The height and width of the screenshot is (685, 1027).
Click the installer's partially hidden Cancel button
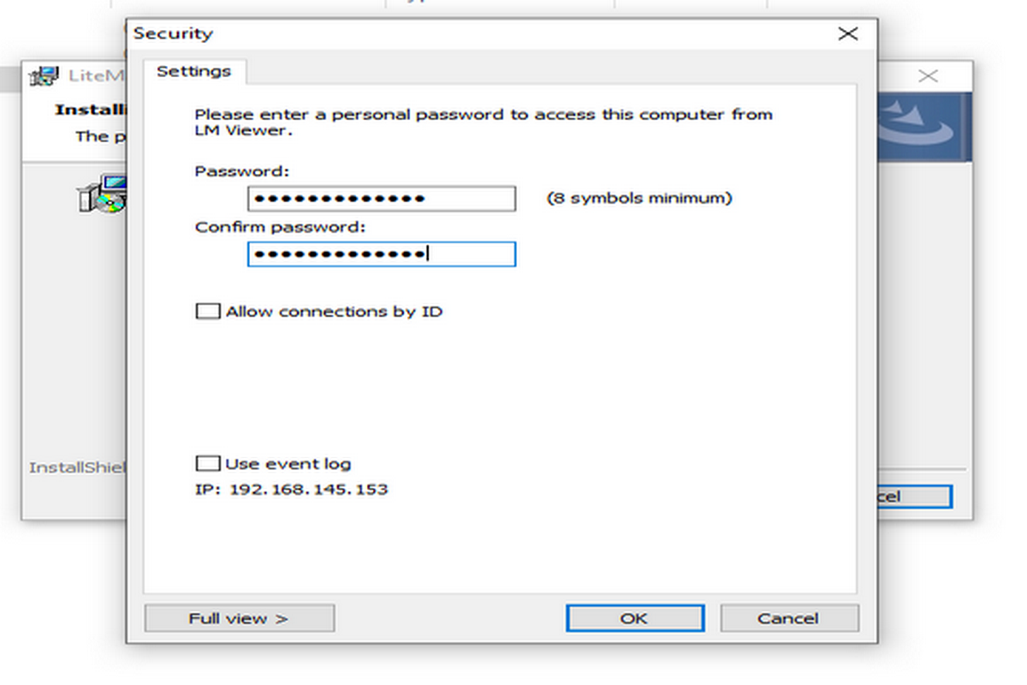914,497
